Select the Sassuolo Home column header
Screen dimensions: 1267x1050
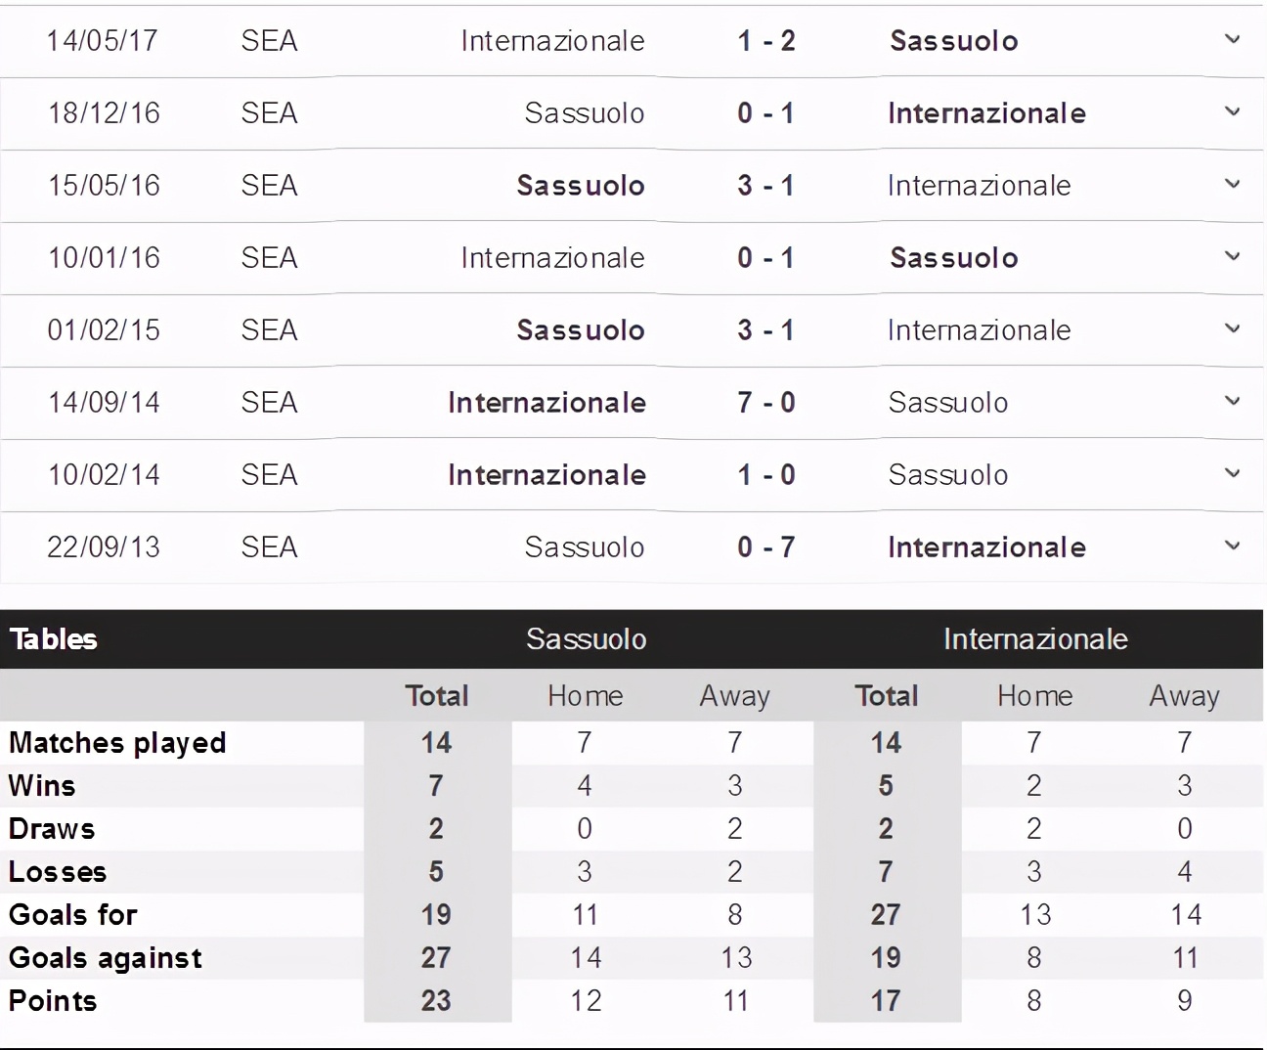click(585, 696)
